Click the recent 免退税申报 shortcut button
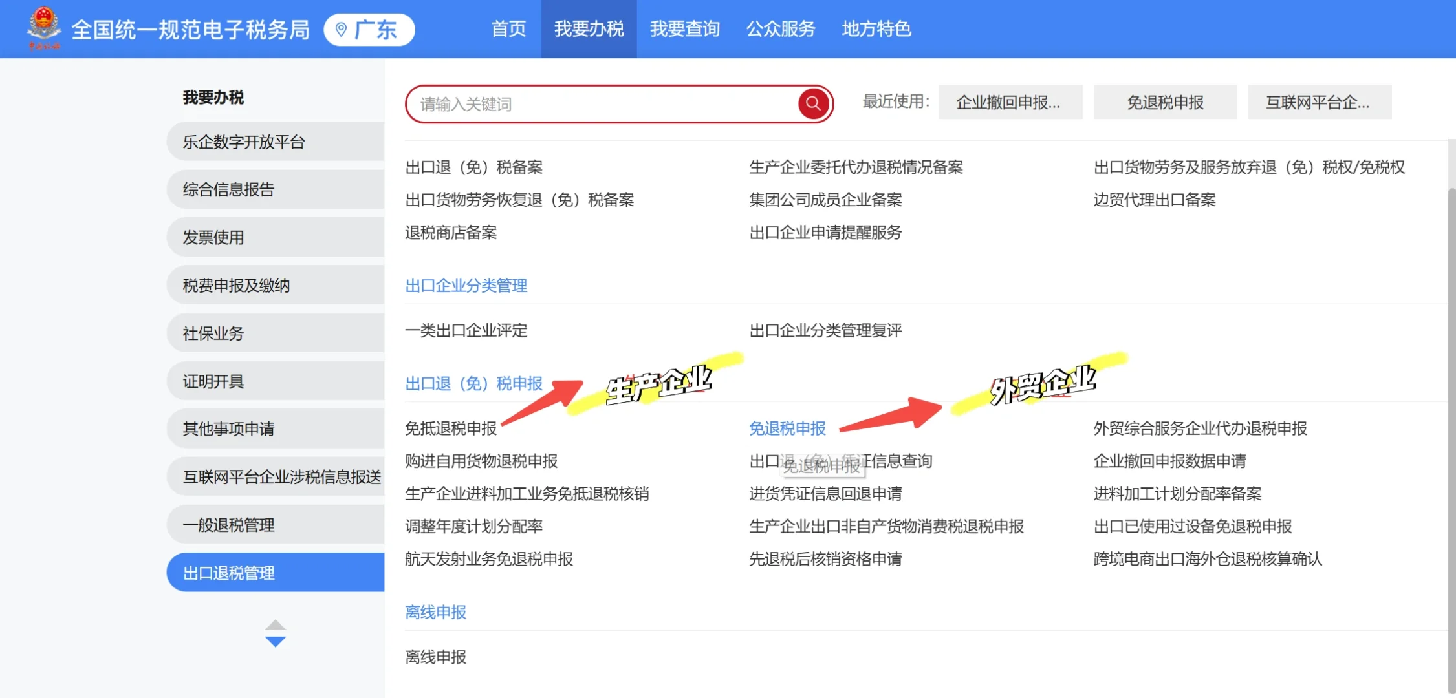Image resolution: width=1456 pixels, height=698 pixels. (x=1165, y=101)
